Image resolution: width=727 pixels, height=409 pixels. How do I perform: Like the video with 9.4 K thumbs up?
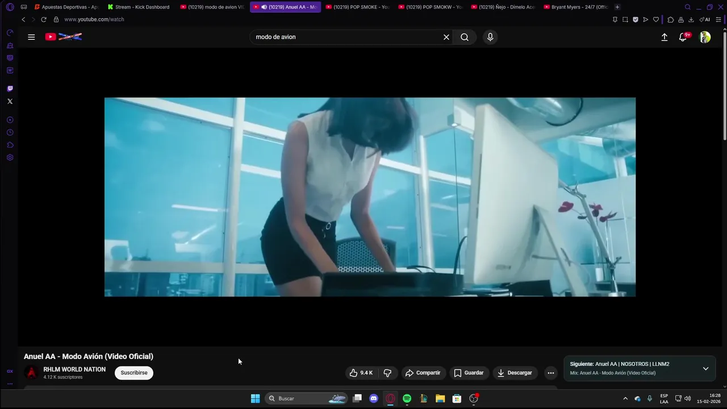click(361, 373)
